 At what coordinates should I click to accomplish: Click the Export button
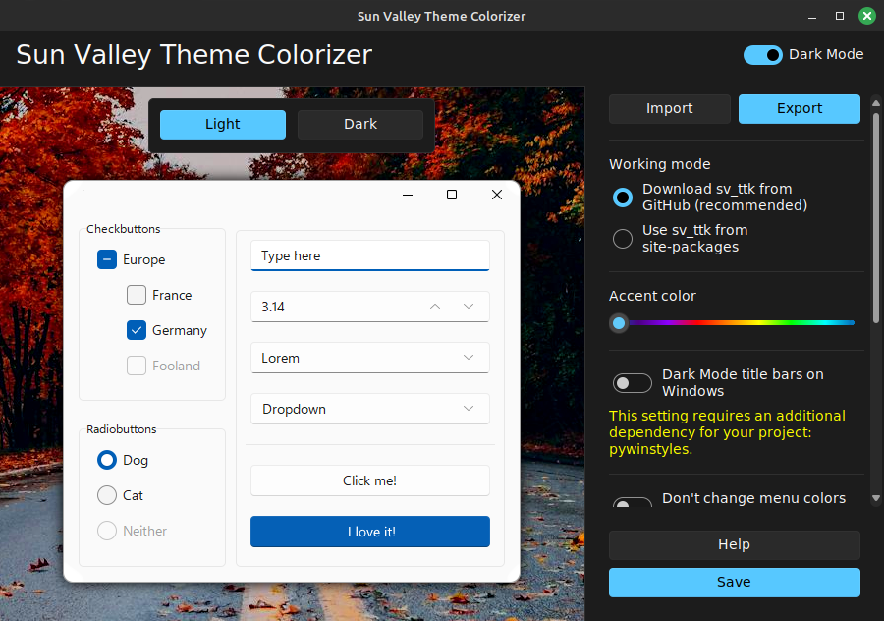tap(799, 108)
